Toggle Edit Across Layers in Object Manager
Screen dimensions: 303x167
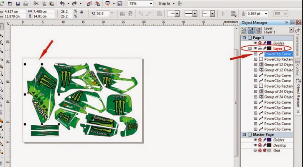point(251,30)
